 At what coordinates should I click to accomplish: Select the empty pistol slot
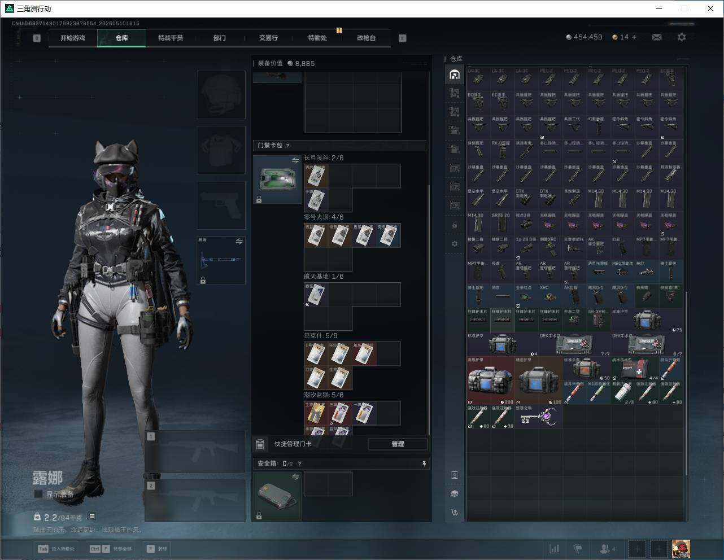tap(221, 205)
